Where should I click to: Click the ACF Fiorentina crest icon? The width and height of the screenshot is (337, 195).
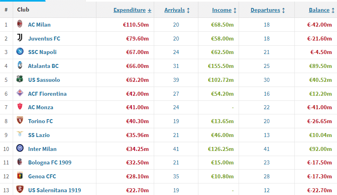(x=20, y=93)
